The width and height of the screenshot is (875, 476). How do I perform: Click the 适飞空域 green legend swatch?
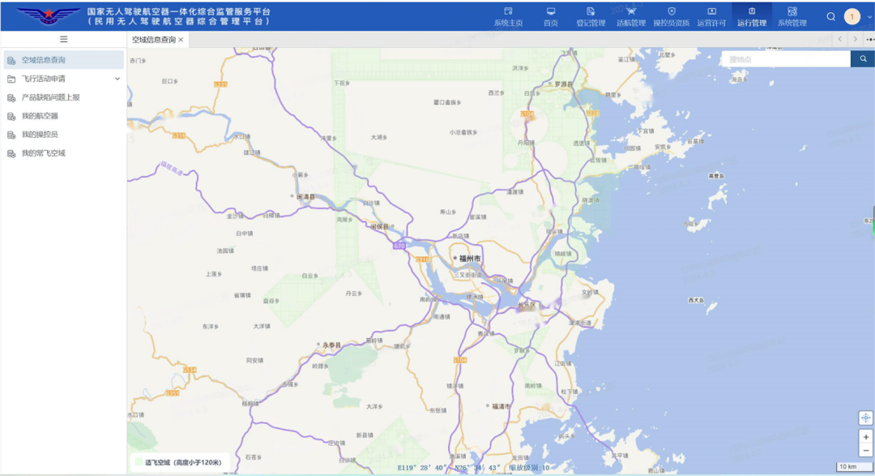tap(139, 462)
